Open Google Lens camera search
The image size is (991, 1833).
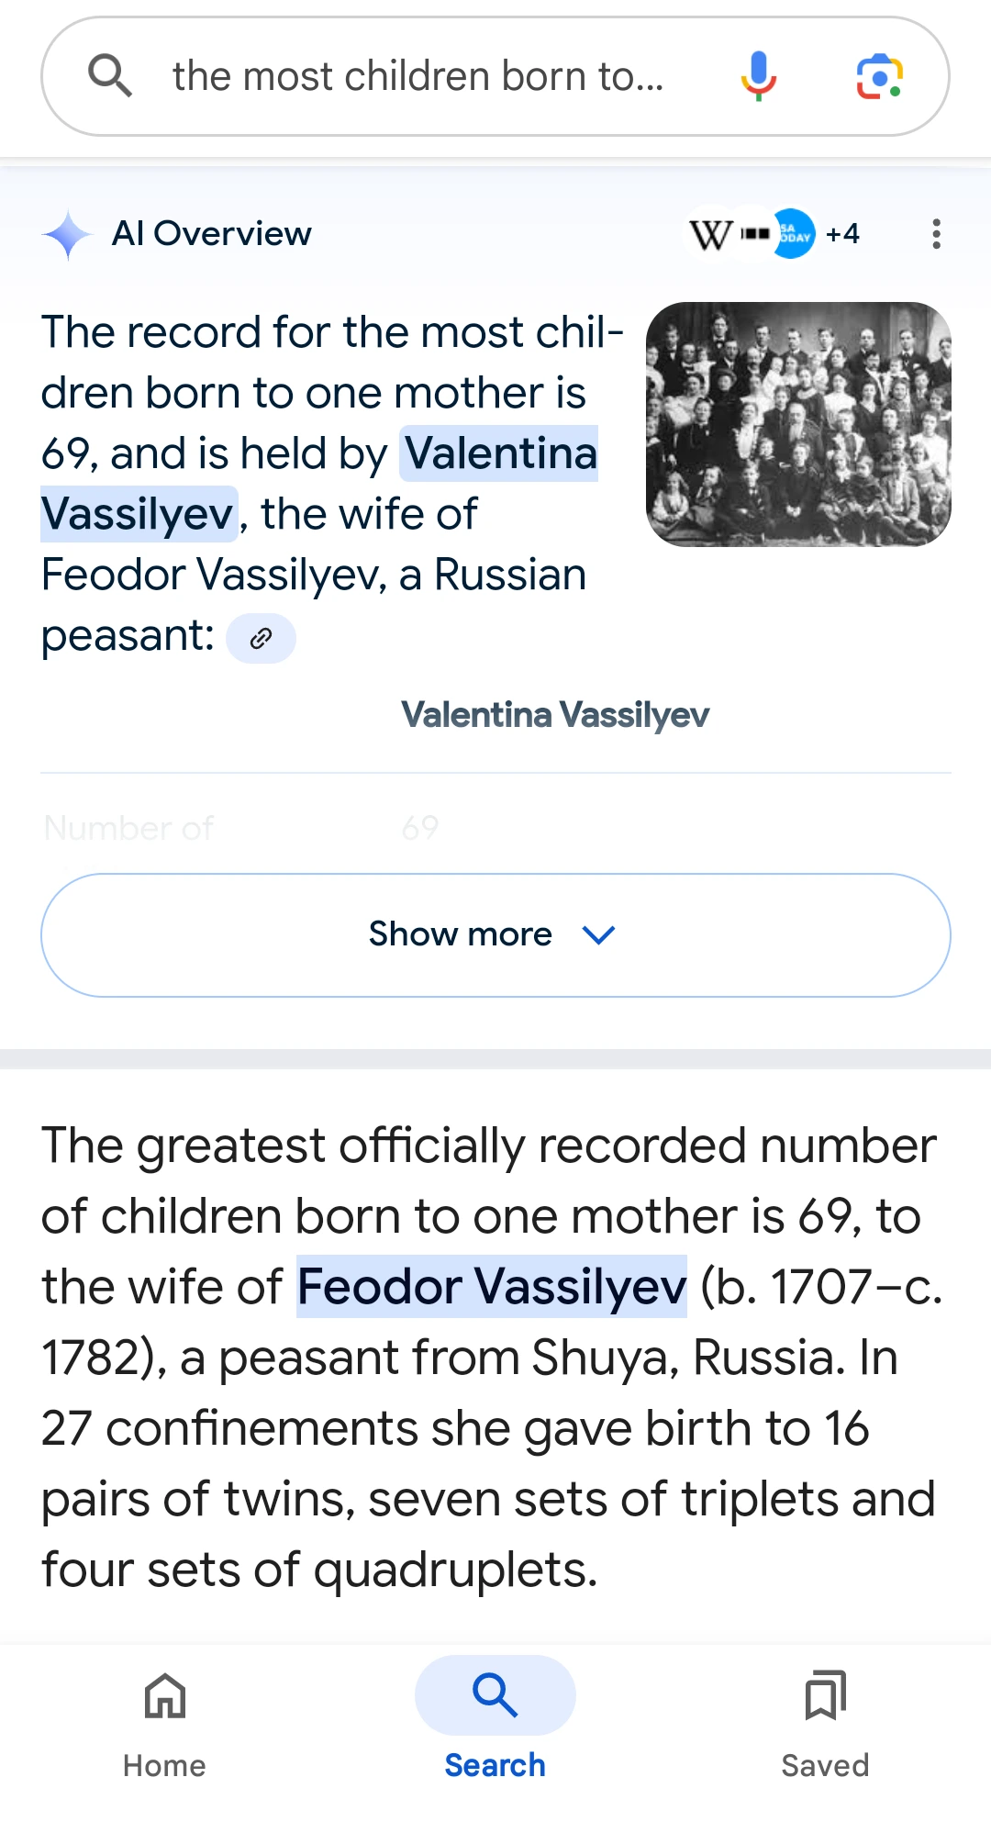click(x=879, y=76)
